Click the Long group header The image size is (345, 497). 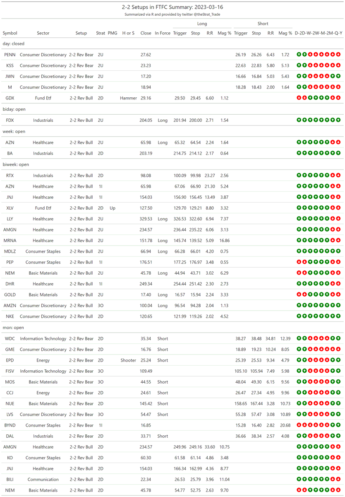(202, 24)
